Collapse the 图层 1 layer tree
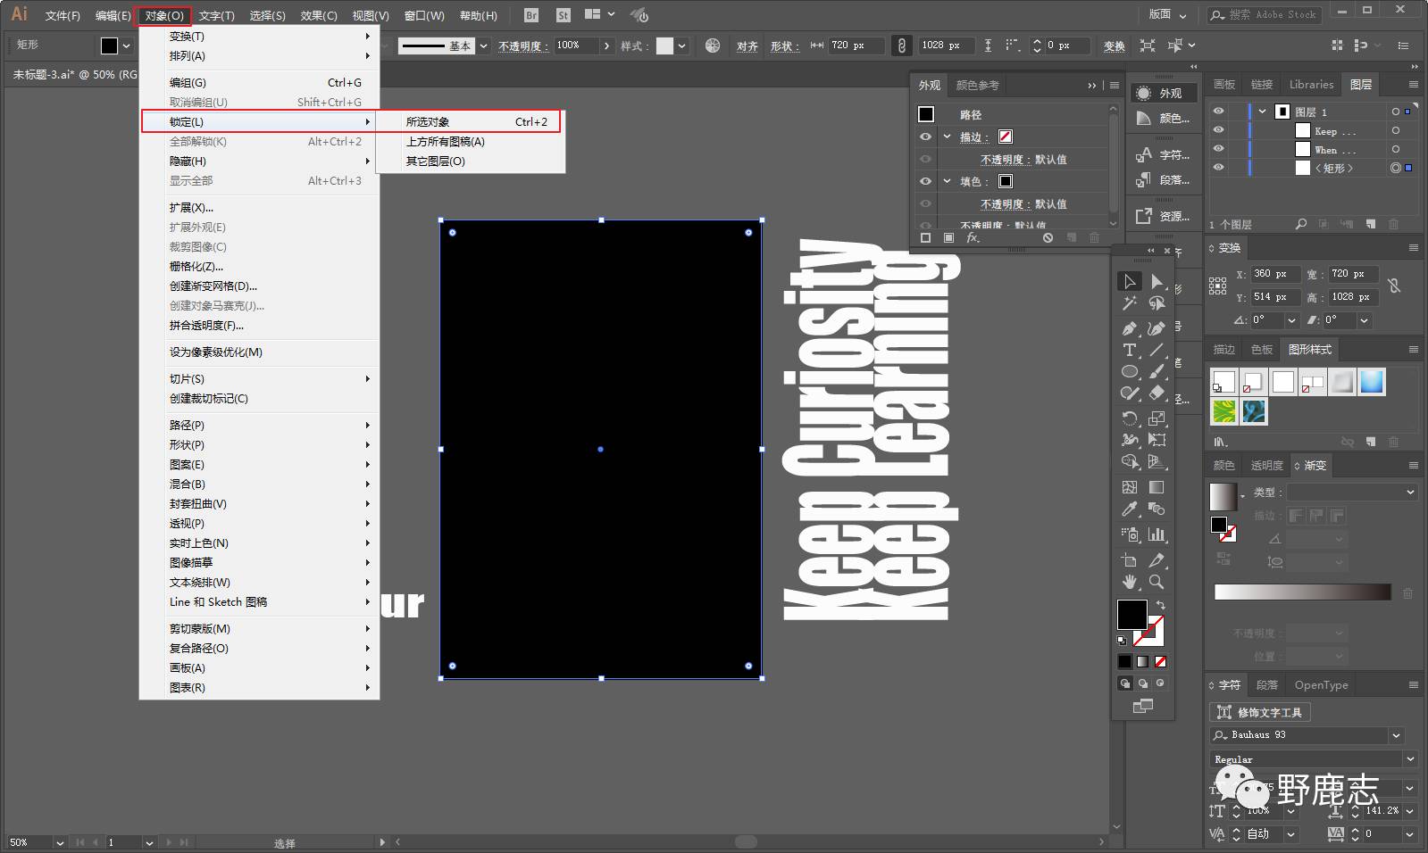1428x853 pixels. click(1262, 112)
